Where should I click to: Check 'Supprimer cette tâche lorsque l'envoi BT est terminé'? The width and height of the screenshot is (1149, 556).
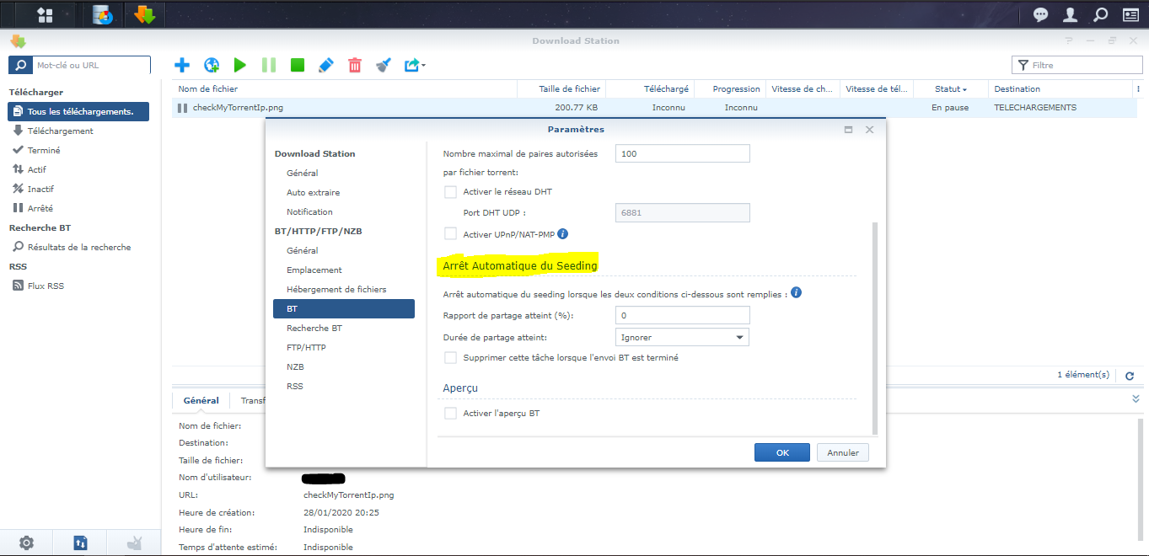(450, 358)
